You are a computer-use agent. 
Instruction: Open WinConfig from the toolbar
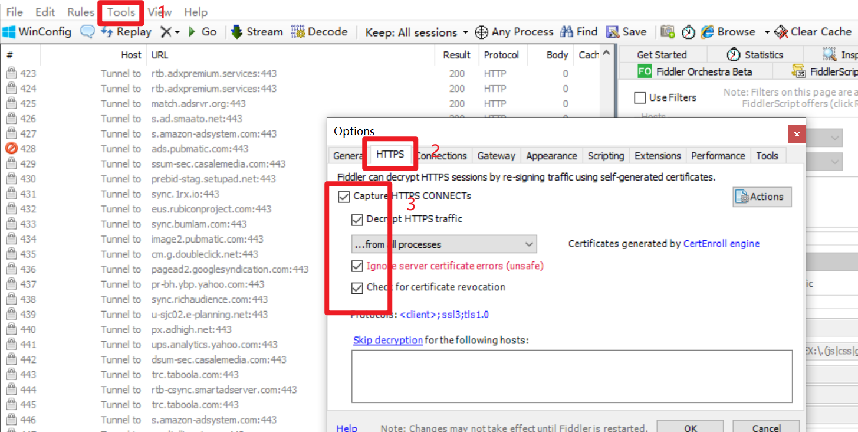[38, 32]
